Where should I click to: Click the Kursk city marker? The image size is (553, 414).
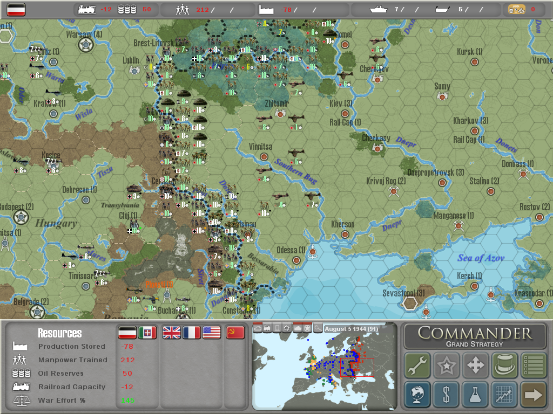pyautogui.click(x=475, y=63)
